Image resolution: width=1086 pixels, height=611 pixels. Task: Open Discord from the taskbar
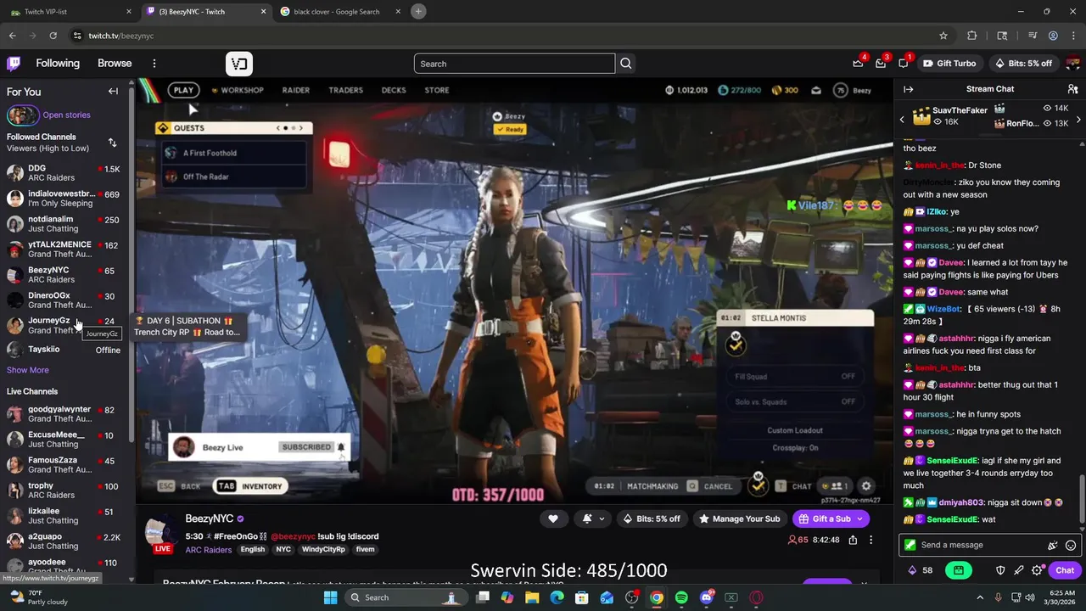pos(706,597)
